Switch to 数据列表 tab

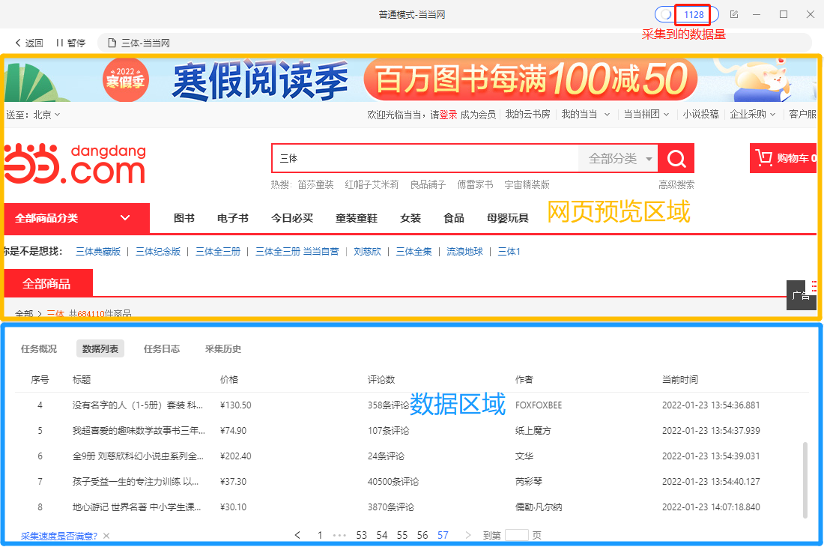click(x=100, y=348)
